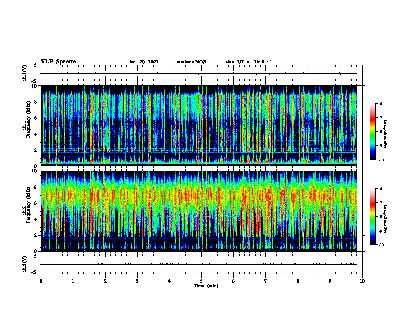This screenshot has height=315, width=408.
Task: Click the "6" kHz tick on ch.1 axis
Action: click(x=36, y=118)
